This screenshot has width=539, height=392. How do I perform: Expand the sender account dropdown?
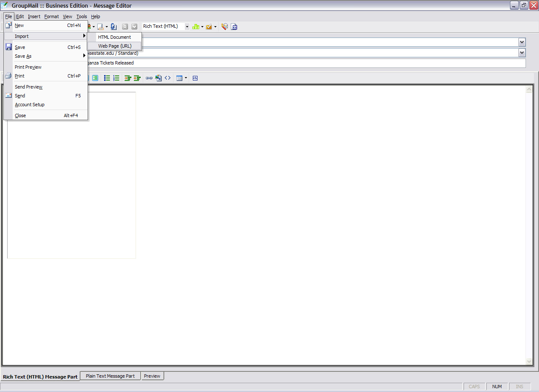[x=522, y=53]
